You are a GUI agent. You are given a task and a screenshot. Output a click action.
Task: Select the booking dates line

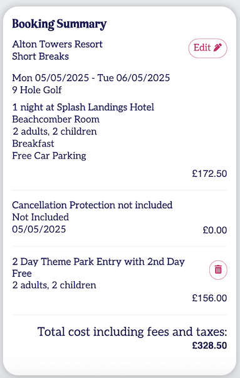click(91, 78)
